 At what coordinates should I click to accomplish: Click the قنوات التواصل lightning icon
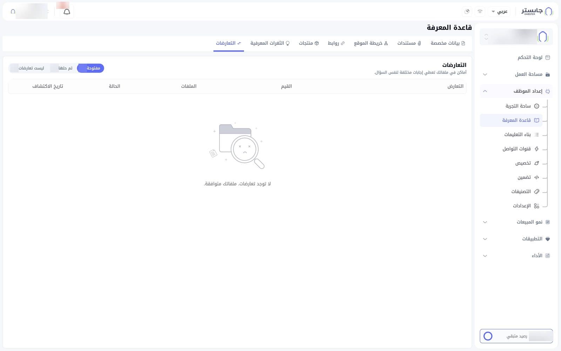point(536,149)
